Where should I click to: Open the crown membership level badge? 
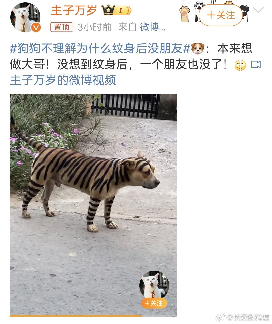coord(116,10)
